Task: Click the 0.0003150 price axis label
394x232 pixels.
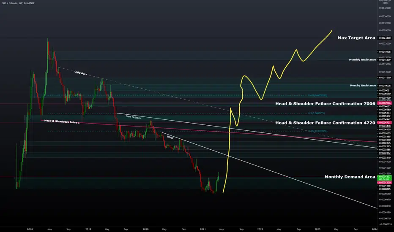Action: coord(385,140)
